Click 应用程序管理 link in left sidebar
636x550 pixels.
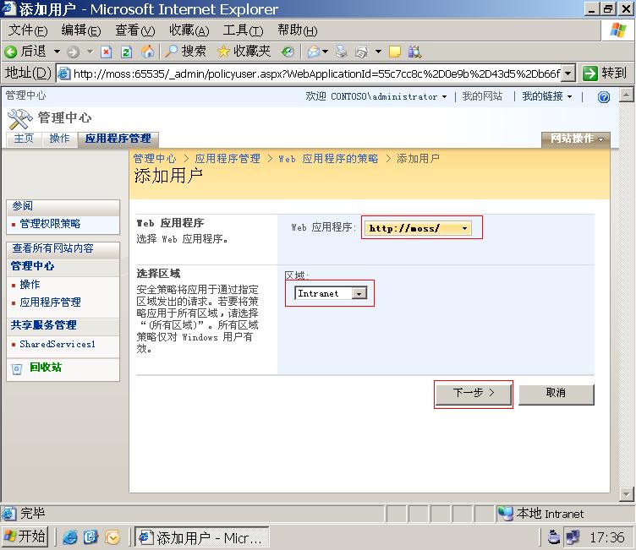pos(50,302)
